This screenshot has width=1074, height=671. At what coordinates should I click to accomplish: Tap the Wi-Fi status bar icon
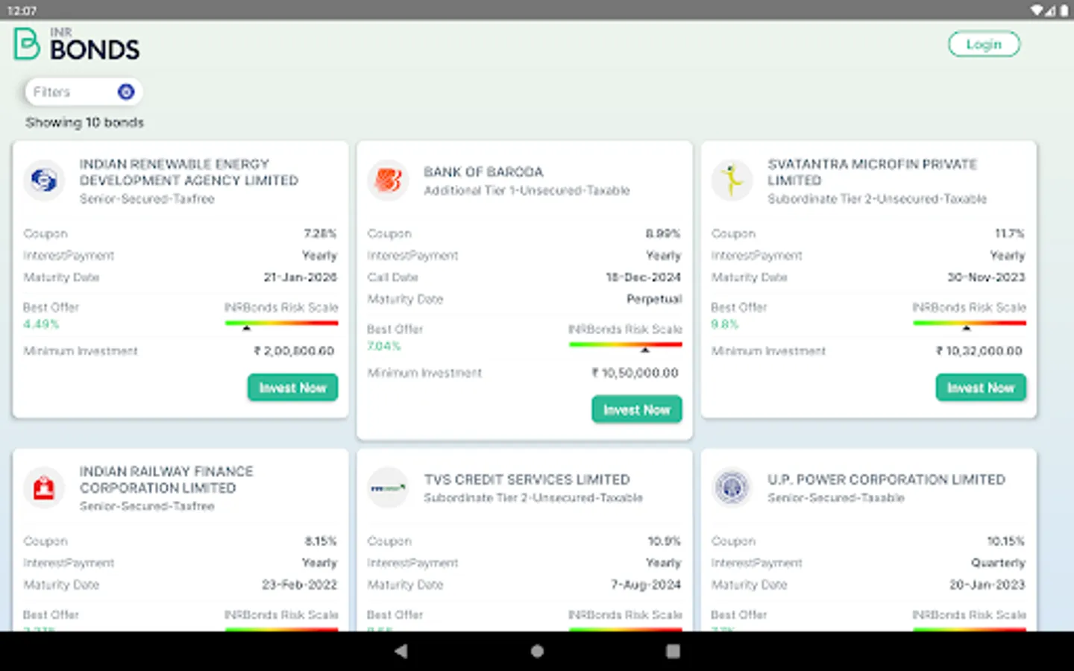pyautogui.click(x=1037, y=10)
